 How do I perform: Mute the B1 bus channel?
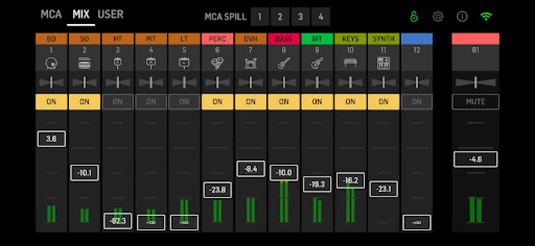pyautogui.click(x=475, y=101)
